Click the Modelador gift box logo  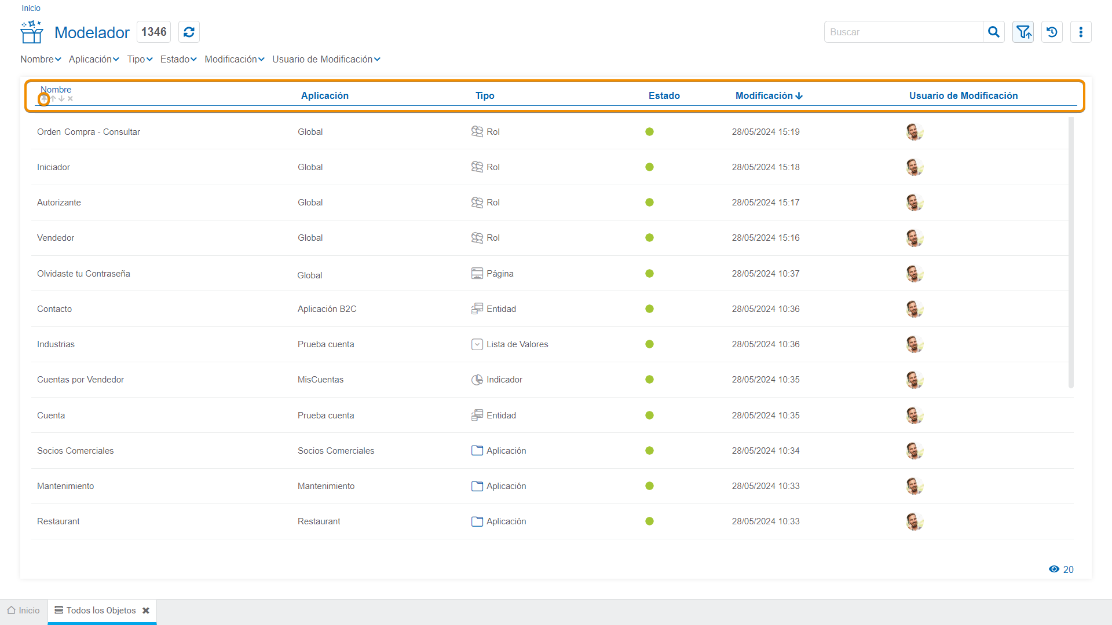click(32, 32)
